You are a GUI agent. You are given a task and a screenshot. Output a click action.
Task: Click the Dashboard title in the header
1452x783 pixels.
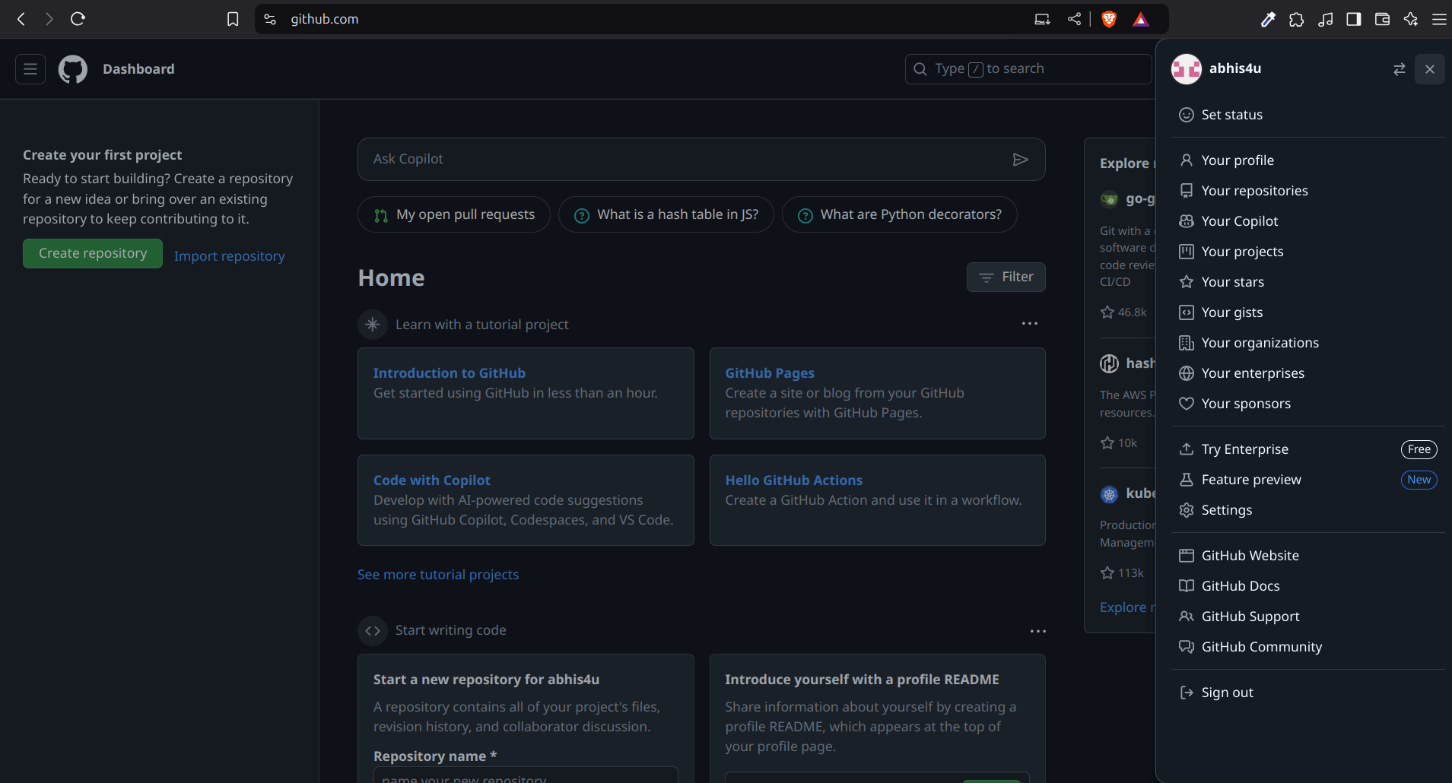pos(138,69)
